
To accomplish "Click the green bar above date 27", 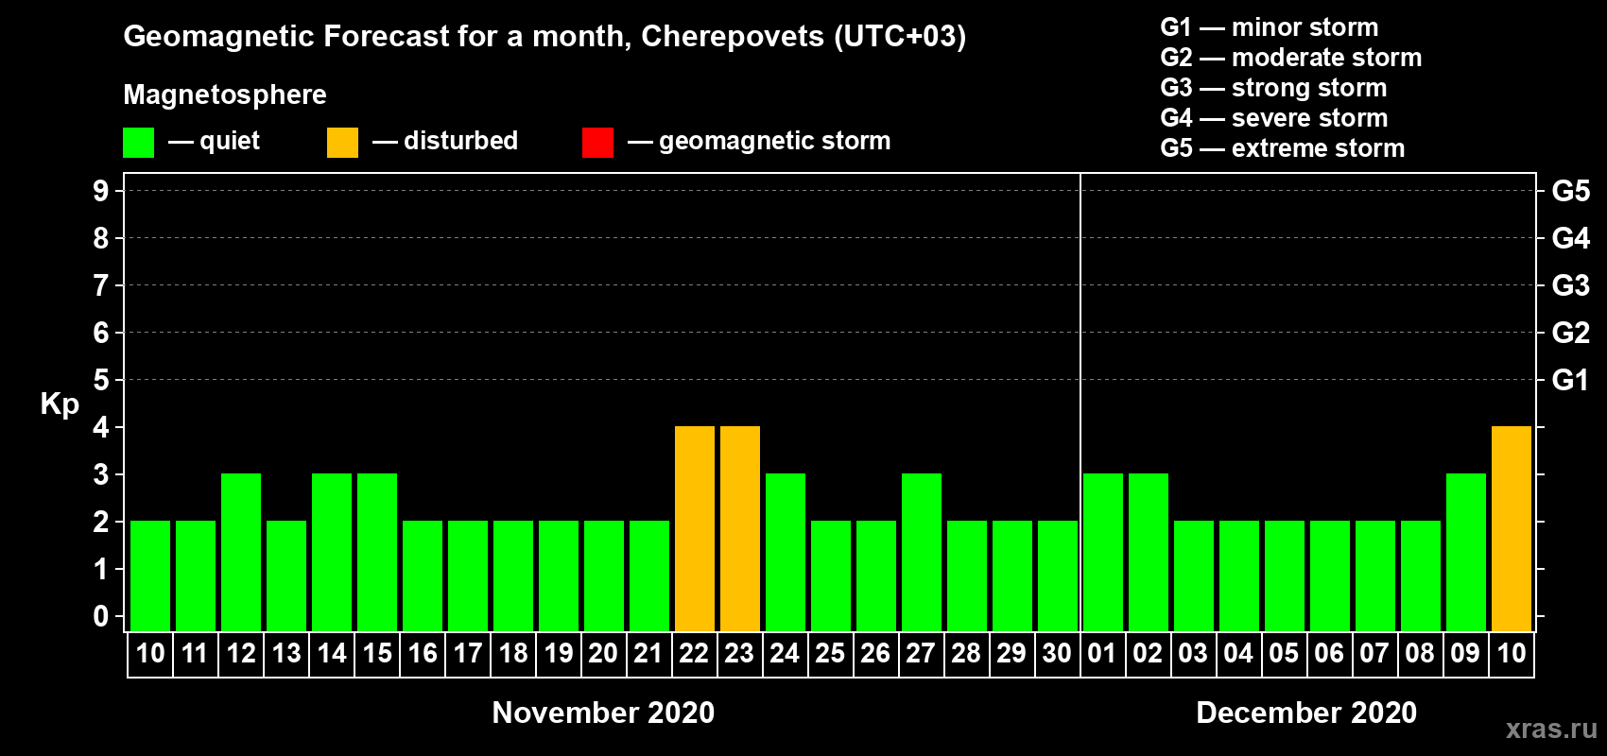I will point(922,553).
